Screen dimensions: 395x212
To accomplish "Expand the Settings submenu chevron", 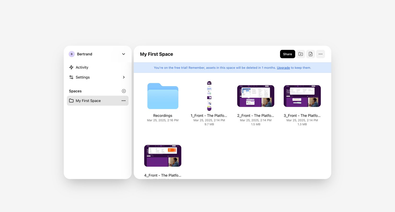I will tap(124, 77).
